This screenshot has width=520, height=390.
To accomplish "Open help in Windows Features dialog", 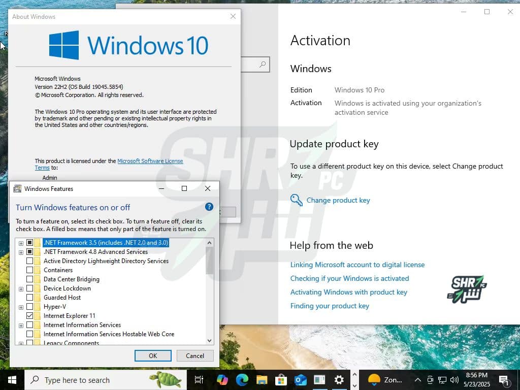I will 209,207.
